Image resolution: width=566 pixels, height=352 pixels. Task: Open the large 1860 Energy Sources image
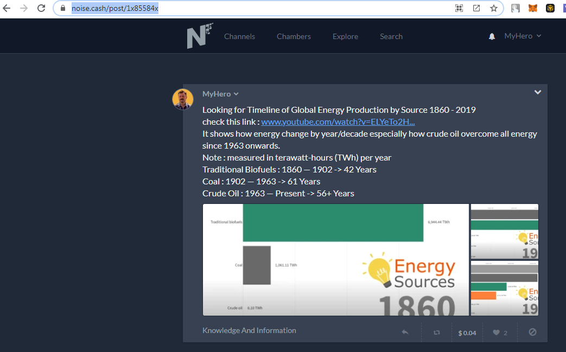point(336,260)
